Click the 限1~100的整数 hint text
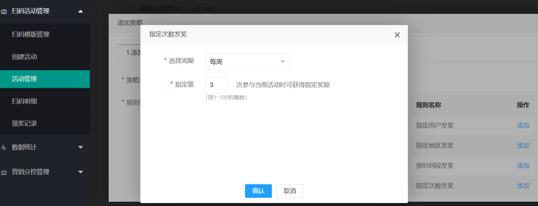This screenshot has height=206, width=538. click(x=226, y=98)
